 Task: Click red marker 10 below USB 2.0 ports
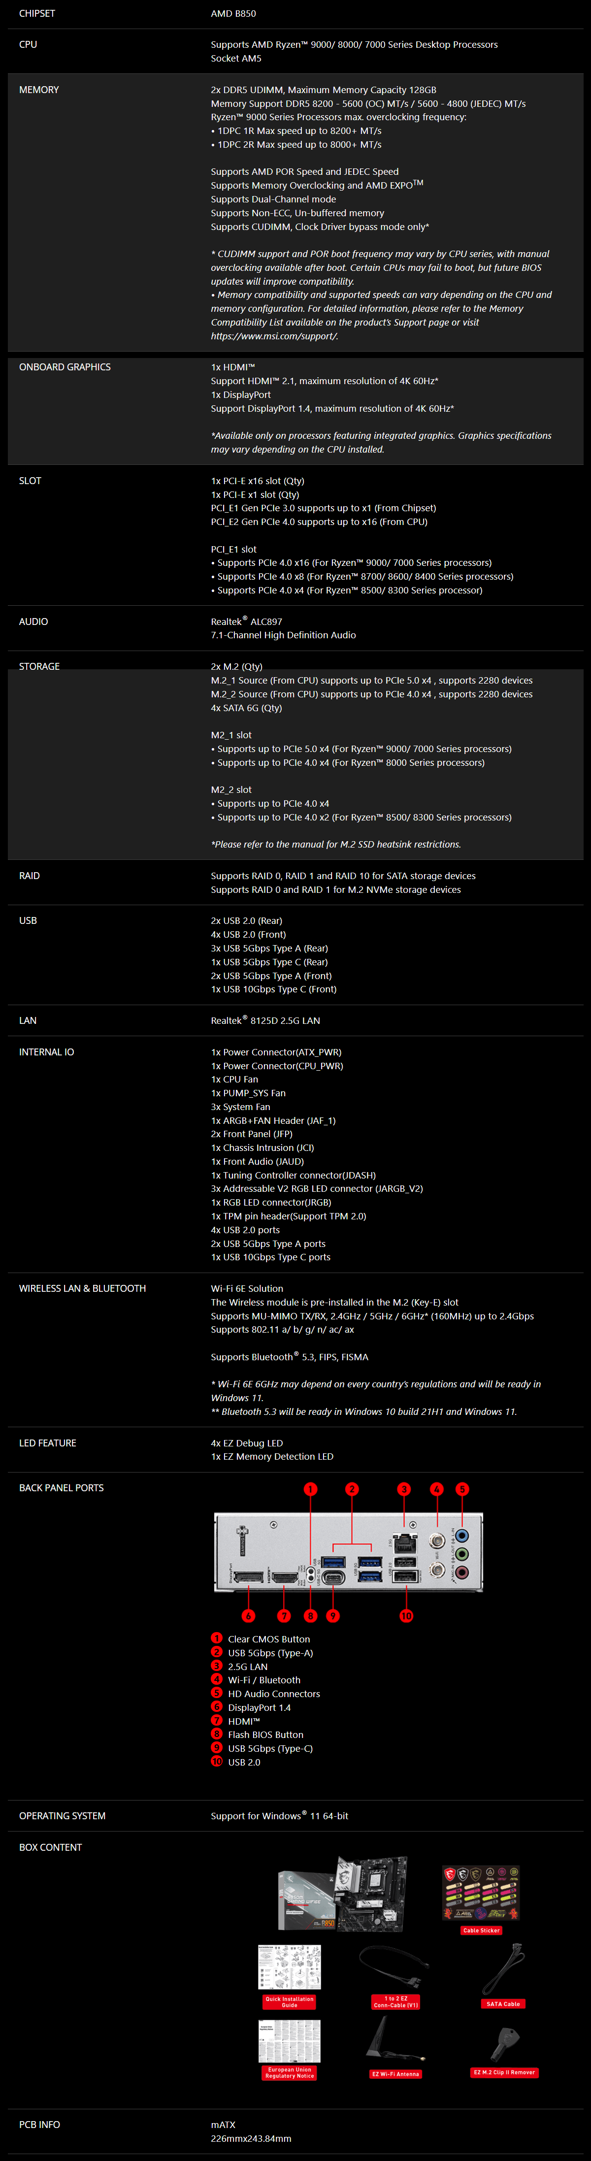pos(406,1616)
